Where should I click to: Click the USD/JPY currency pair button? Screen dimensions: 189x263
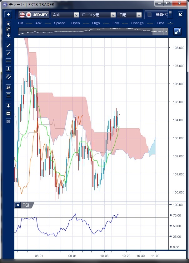34,15
